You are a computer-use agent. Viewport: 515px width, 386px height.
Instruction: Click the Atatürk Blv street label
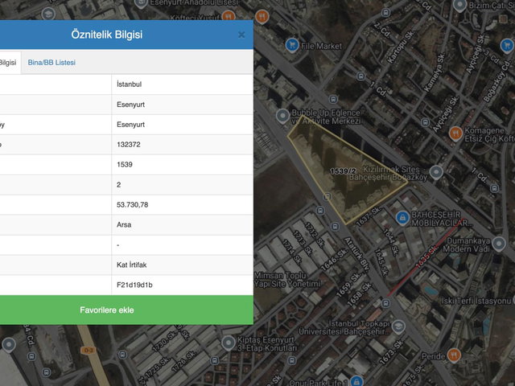pyautogui.click(x=357, y=253)
